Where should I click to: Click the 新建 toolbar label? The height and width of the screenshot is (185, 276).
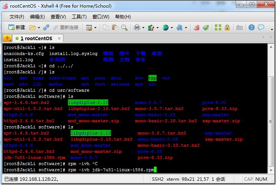[x=20, y=28]
